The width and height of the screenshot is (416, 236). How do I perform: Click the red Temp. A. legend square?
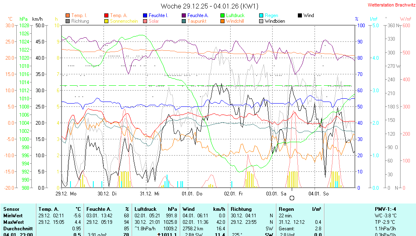pos(107,15)
